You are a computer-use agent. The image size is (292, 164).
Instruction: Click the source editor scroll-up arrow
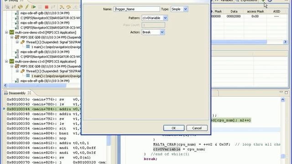pos(283,100)
